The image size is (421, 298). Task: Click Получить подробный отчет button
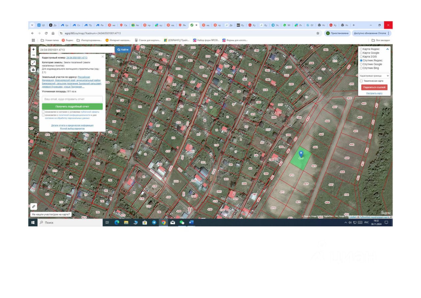click(72, 107)
